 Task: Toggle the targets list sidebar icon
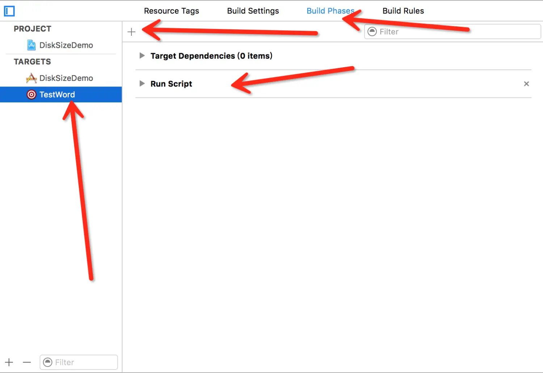[x=9, y=11]
